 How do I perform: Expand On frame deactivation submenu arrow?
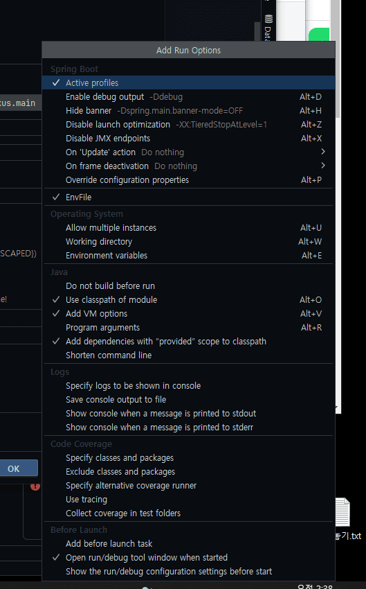323,166
